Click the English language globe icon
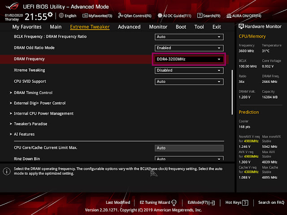287x215 pixels. (61, 16)
